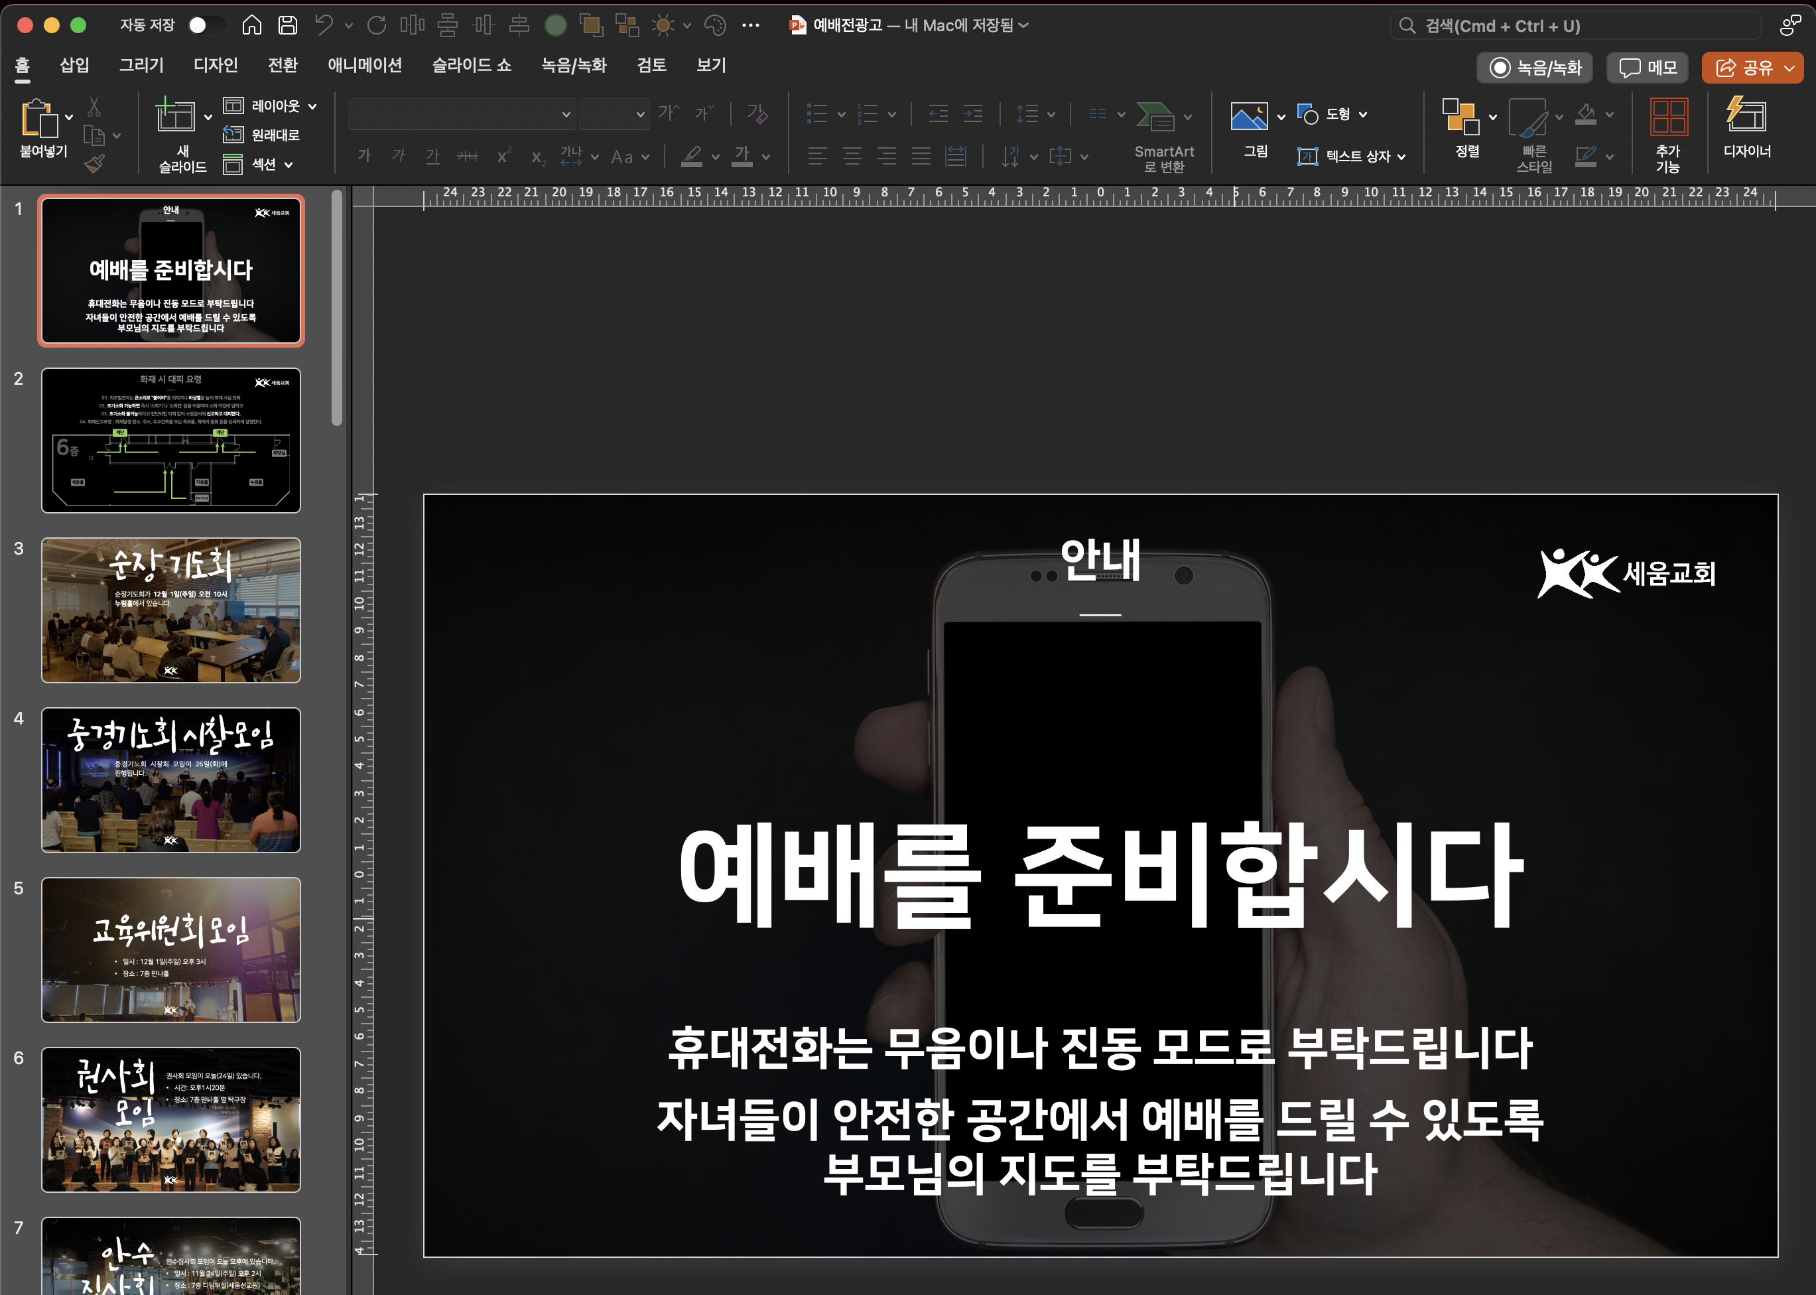This screenshot has height=1295, width=1816.
Task: Open the 디자이너 designer pane
Action: (1746, 117)
